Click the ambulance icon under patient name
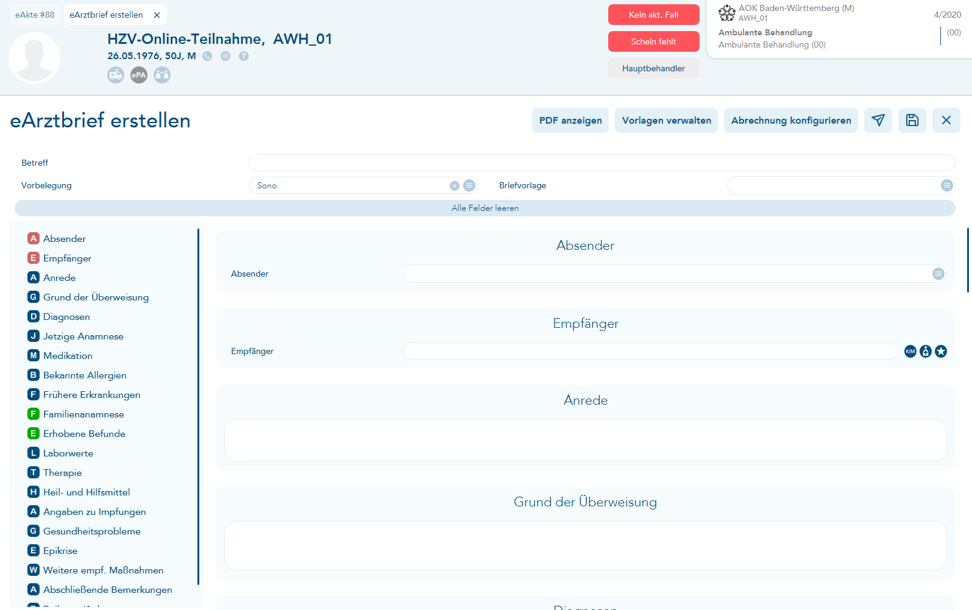972x610 pixels. pyautogui.click(x=116, y=75)
